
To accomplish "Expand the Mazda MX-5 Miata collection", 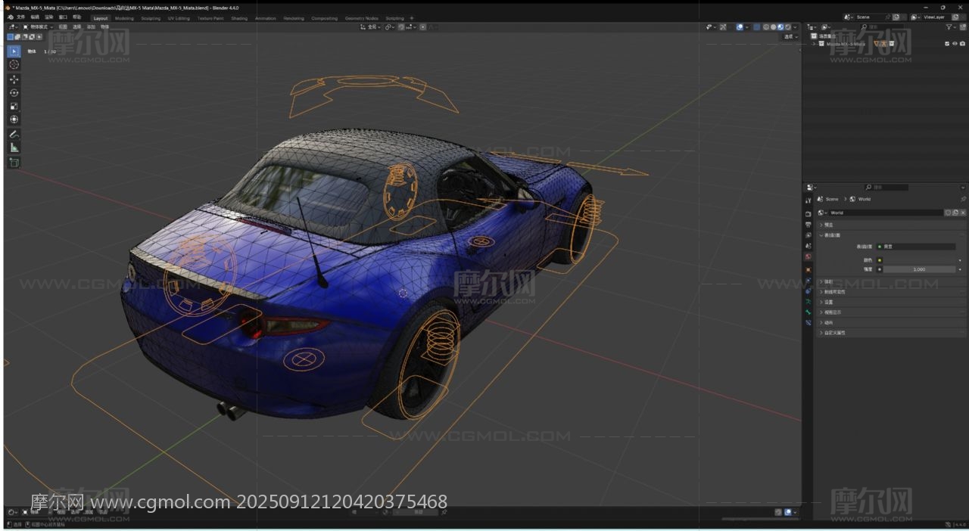I will tap(813, 44).
